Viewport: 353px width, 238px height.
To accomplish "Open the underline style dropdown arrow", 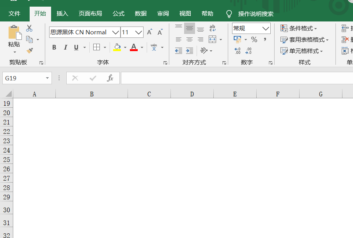I will pyautogui.click(x=85, y=47).
